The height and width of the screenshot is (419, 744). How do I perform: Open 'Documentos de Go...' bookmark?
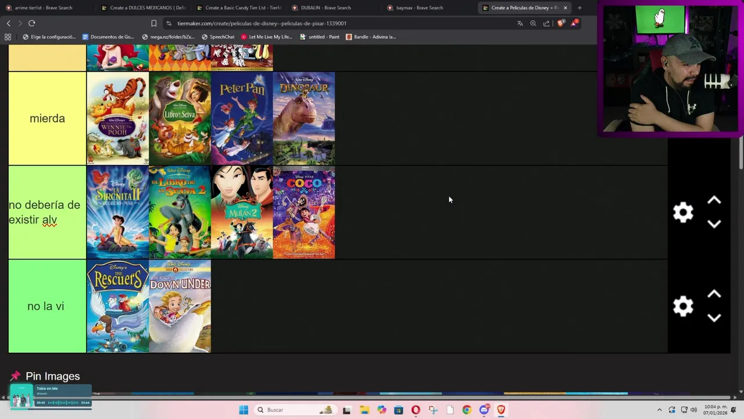point(108,37)
